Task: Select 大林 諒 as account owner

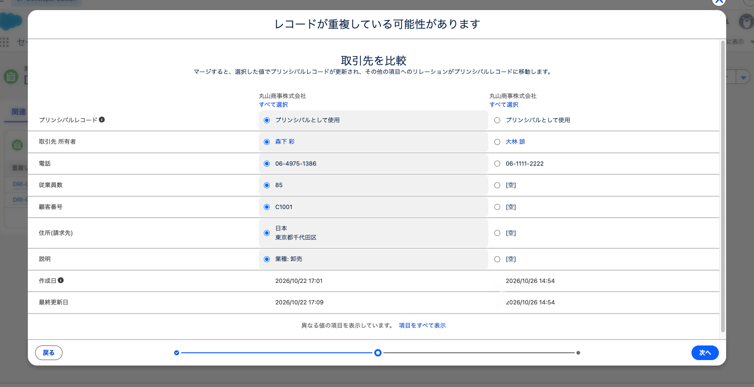Action: tap(497, 142)
